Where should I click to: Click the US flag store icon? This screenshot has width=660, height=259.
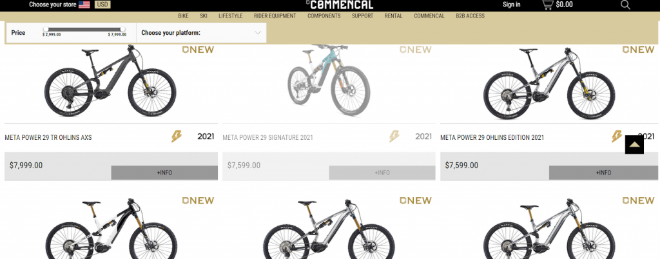click(x=84, y=5)
